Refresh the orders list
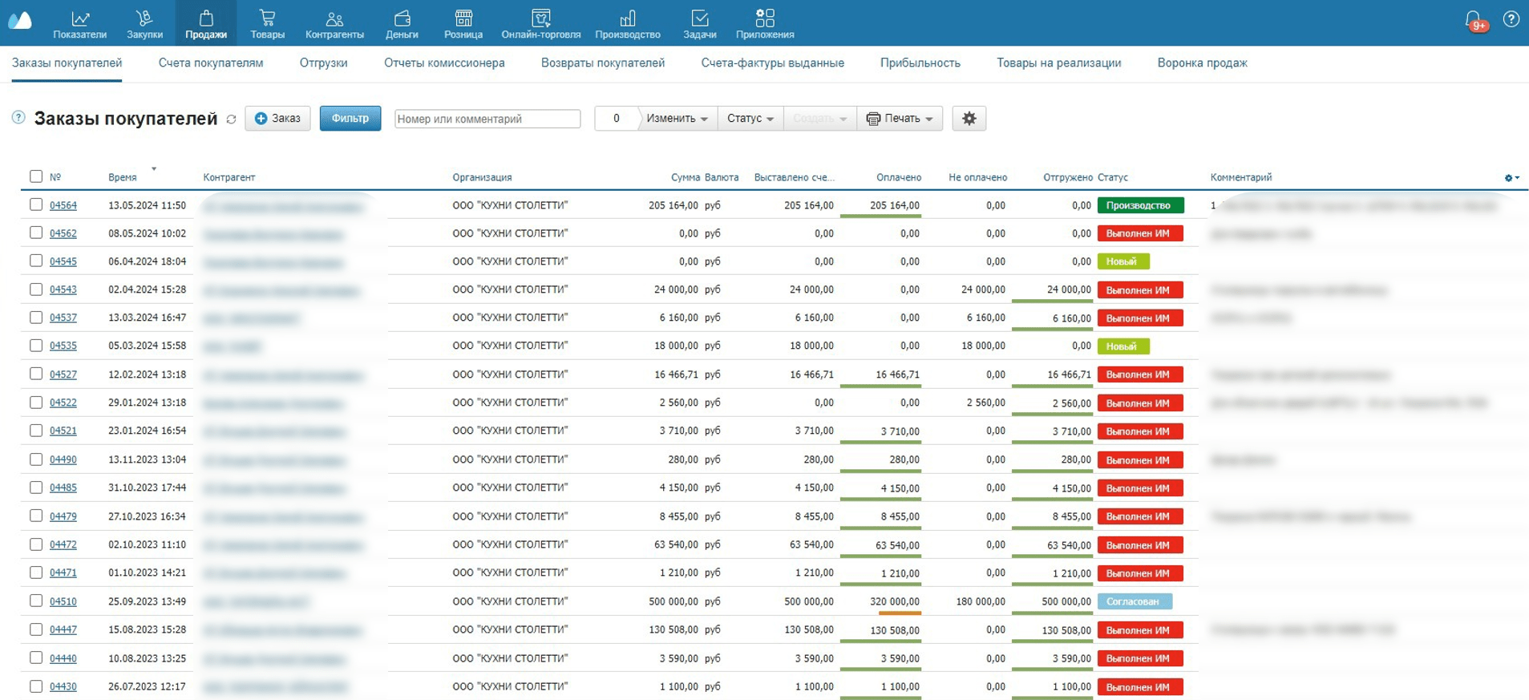Viewport: 1529px width, 700px height. point(232,119)
